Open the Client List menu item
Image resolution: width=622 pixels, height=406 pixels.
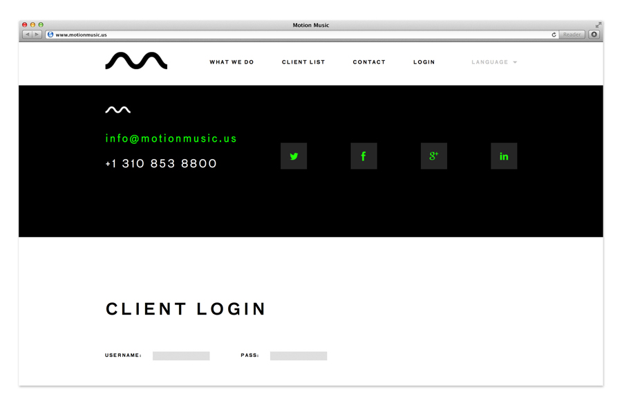(x=303, y=62)
